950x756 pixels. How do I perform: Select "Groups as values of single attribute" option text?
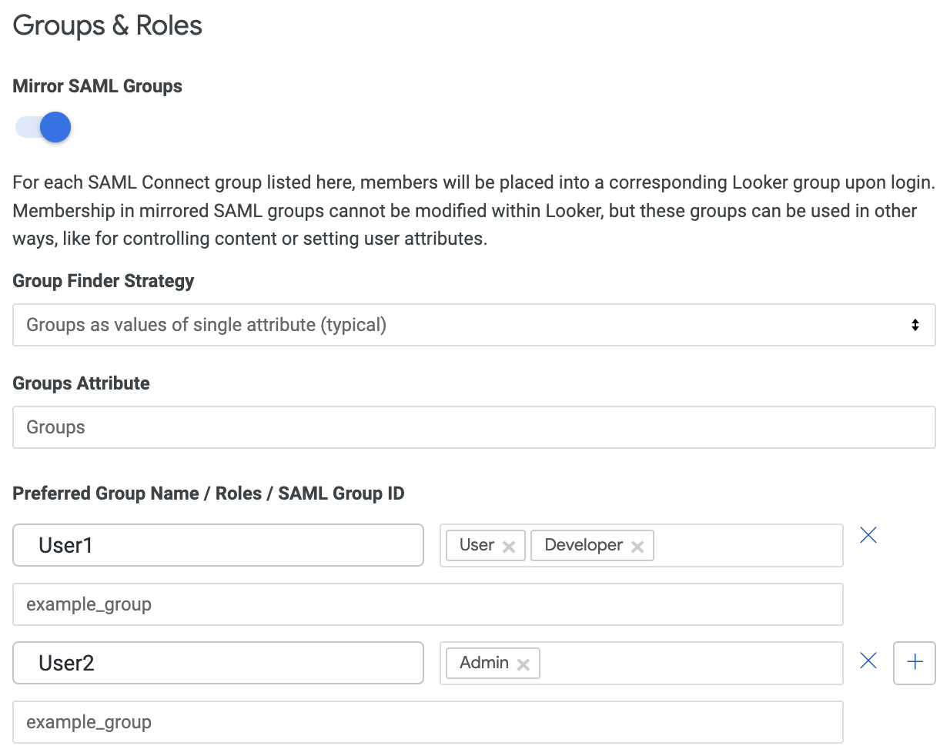pyautogui.click(x=206, y=324)
